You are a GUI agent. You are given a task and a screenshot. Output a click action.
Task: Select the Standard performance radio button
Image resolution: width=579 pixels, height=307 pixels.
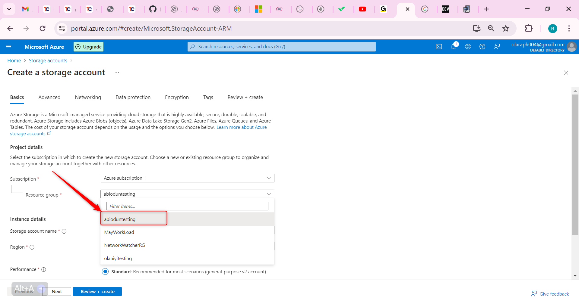pos(105,271)
